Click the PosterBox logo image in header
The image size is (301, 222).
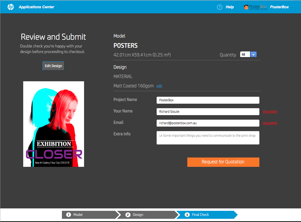pyautogui.click(x=255, y=7)
